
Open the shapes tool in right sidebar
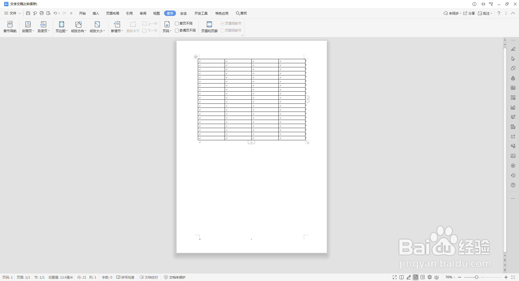(513, 68)
